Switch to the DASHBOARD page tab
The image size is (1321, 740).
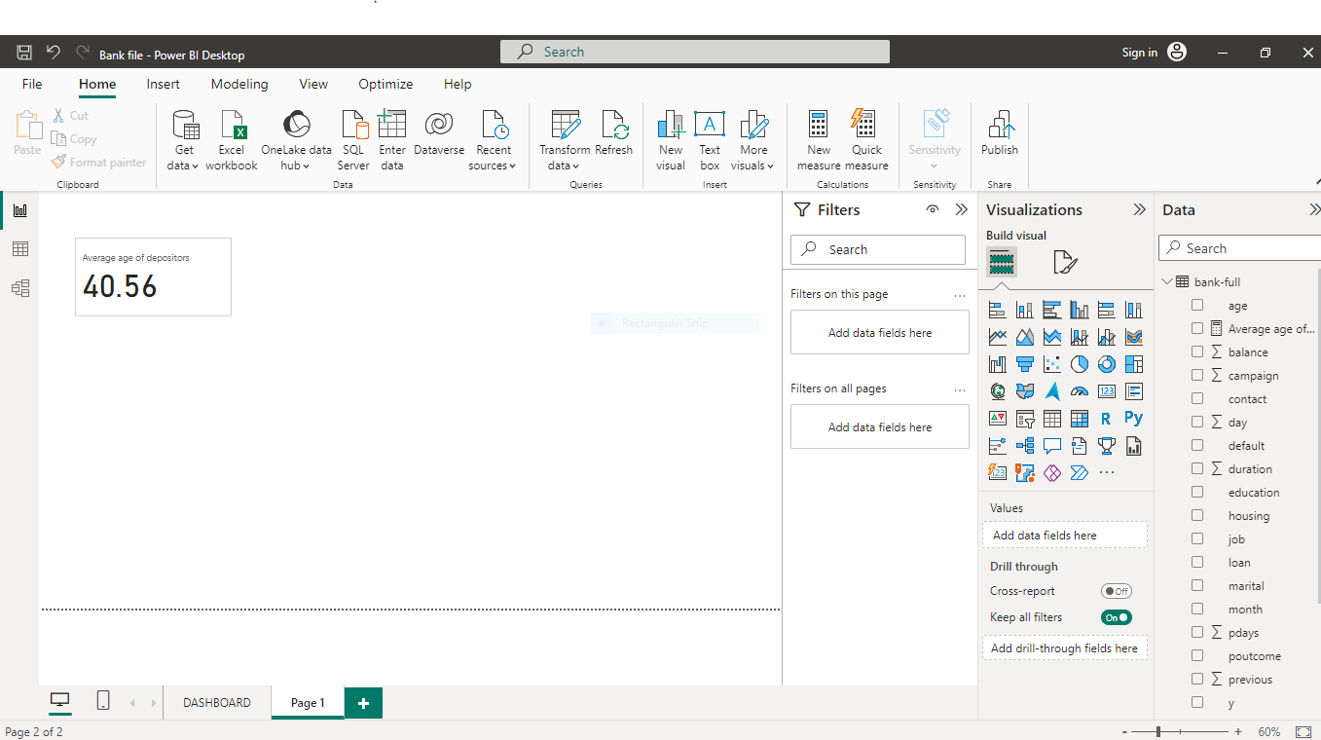[x=216, y=702]
